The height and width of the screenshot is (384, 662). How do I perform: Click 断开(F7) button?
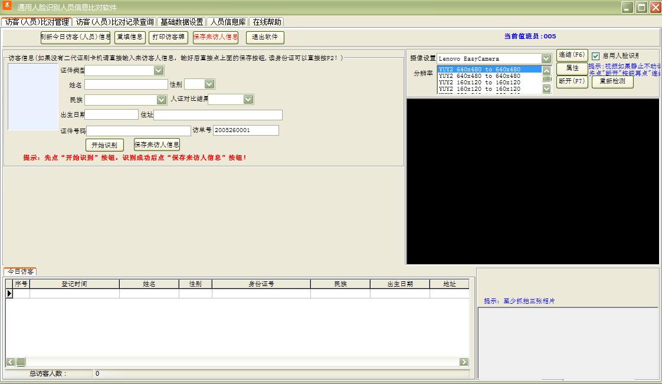(572, 81)
